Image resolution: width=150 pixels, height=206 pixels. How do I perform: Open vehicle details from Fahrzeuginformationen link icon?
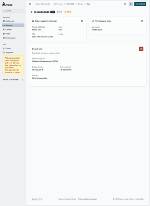[82, 21]
